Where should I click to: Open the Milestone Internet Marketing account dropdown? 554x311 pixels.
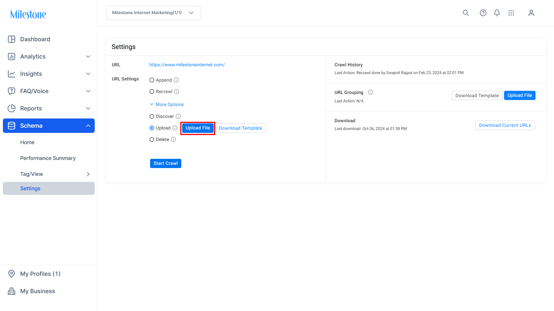coord(154,13)
